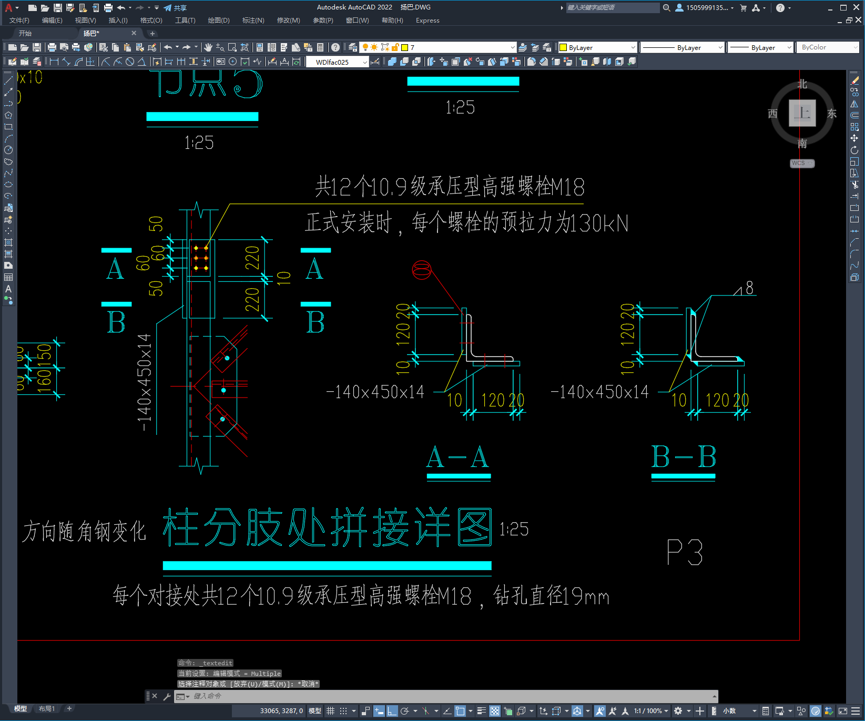The image size is (865, 721).
Task: Click the new drawing tab plus button
Action: coord(152,33)
